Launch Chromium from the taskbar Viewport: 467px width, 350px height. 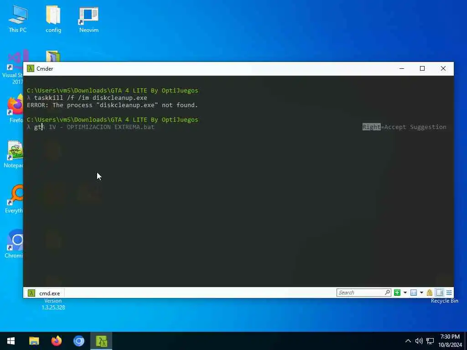pyautogui.click(x=79, y=341)
